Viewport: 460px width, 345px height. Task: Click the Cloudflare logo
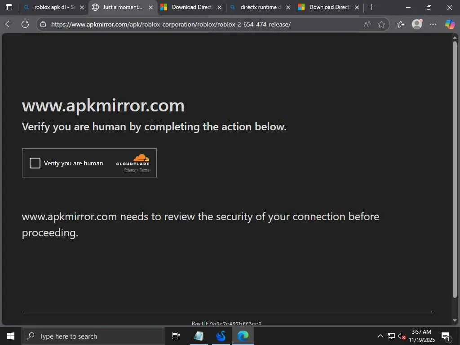pyautogui.click(x=133, y=160)
